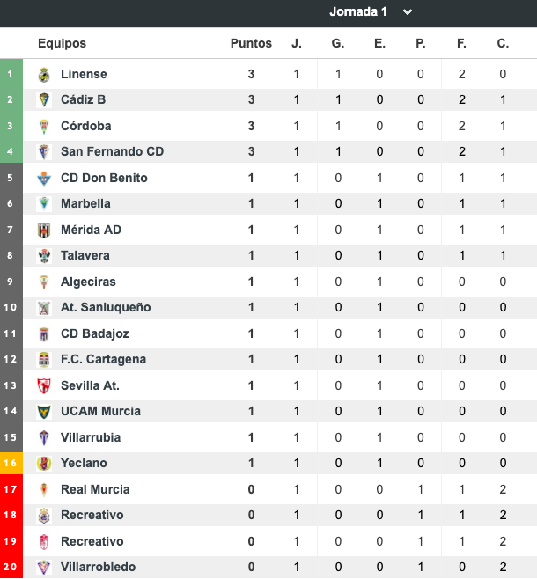Click the CD Don Benito crest icon

point(44,179)
